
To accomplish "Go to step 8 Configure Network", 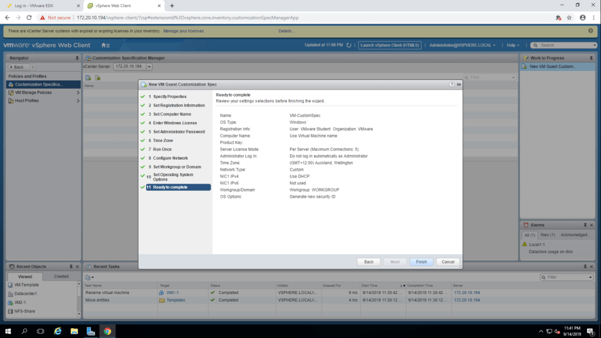I will click(170, 158).
